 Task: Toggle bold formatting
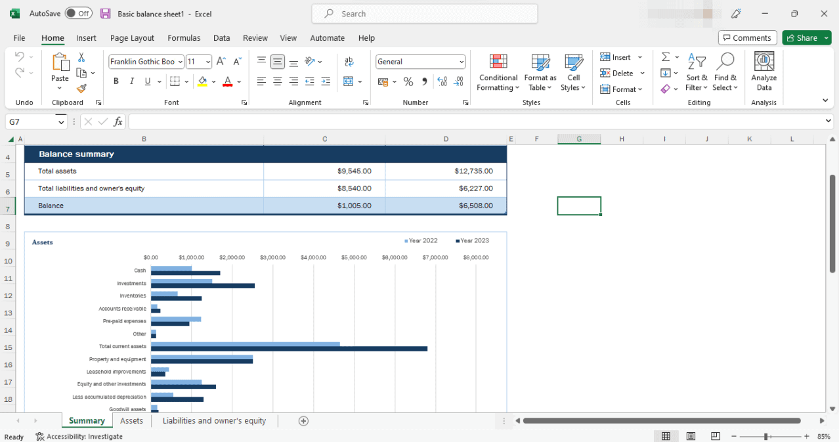116,81
